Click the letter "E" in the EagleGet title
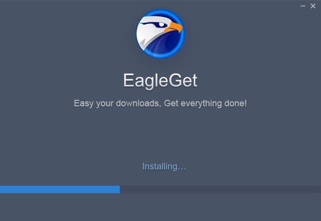Image resolution: width=321 pixels, height=221 pixels. click(129, 80)
